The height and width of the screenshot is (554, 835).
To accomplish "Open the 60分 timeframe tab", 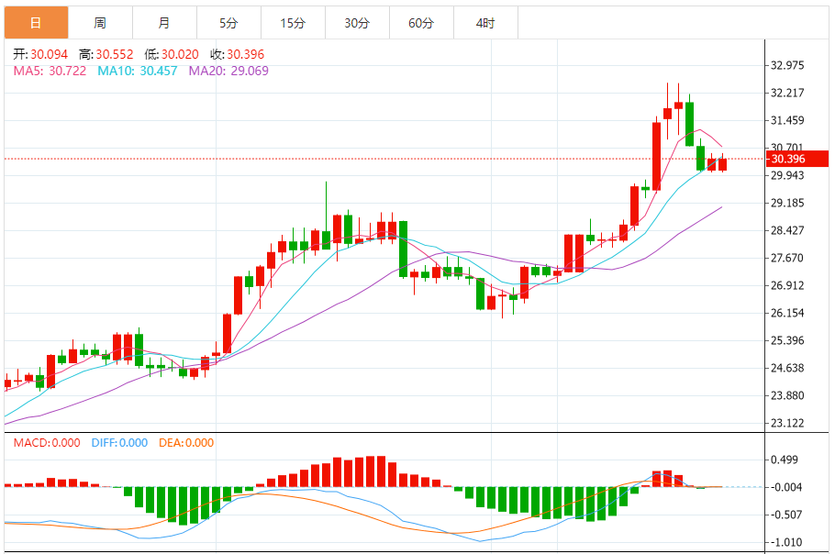I will tap(421, 23).
